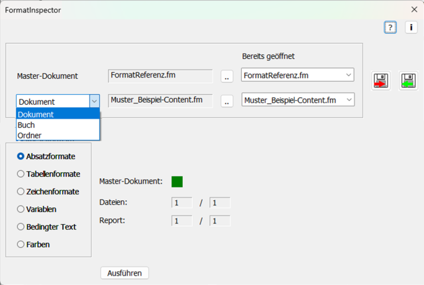This screenshot has width=424, height=285.
Task: Choose 'Buch' from the open dropdown list
Action: coord(27,125)
